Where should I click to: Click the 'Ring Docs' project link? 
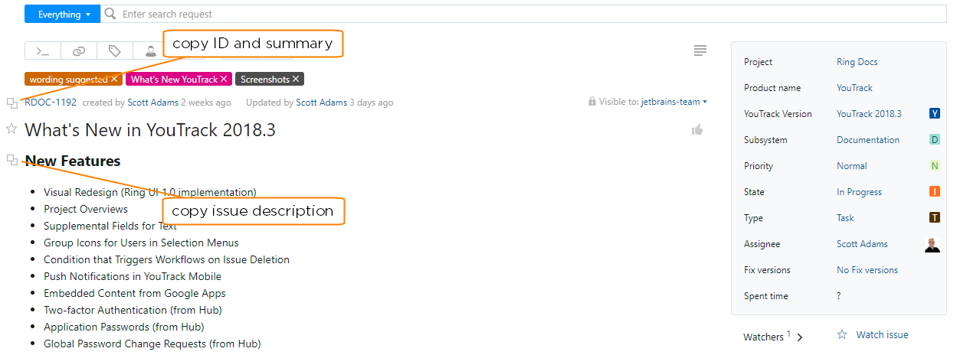857,62
